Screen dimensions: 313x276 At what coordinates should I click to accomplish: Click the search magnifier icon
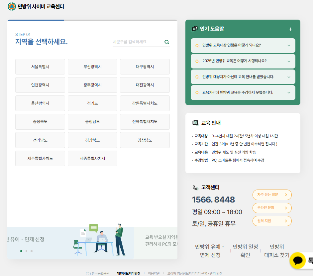coord(167,42)
